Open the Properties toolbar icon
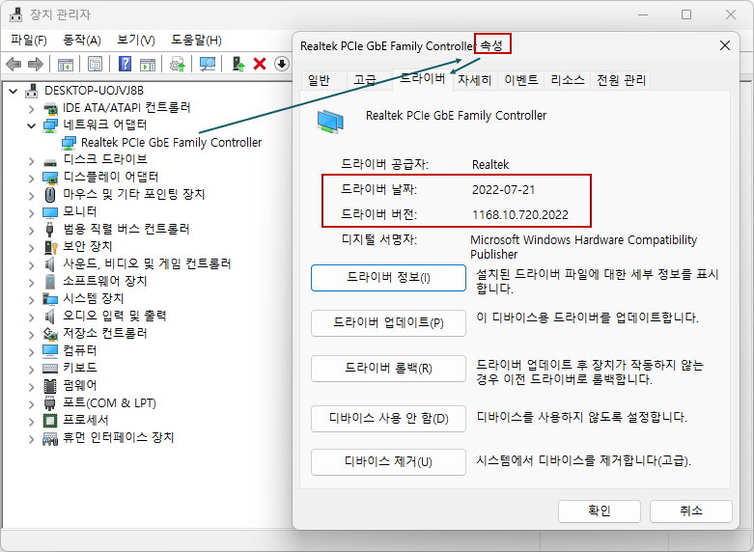 click(x=96, y=64)
